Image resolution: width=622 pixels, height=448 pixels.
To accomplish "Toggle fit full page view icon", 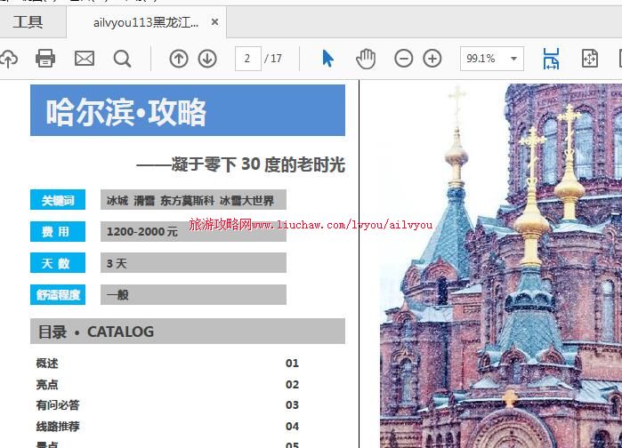I will (590, 59).
